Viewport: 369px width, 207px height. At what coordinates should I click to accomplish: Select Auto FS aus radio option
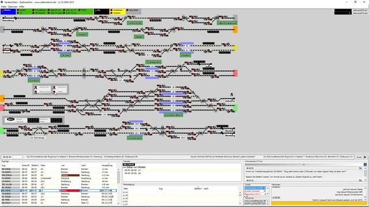pyautogui.click(x=64, y=13)
